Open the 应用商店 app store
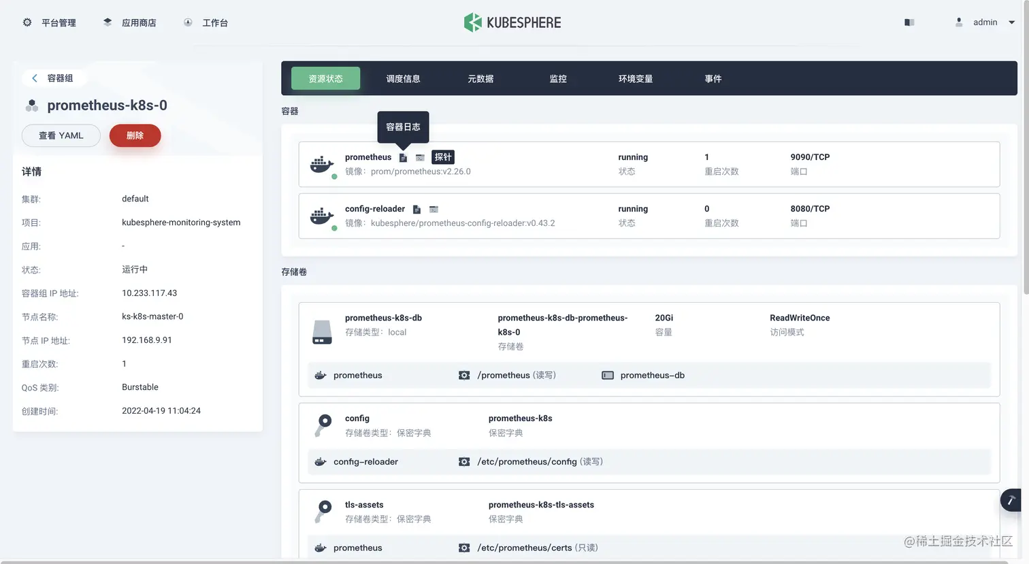1029x564 pixels. 130,22
